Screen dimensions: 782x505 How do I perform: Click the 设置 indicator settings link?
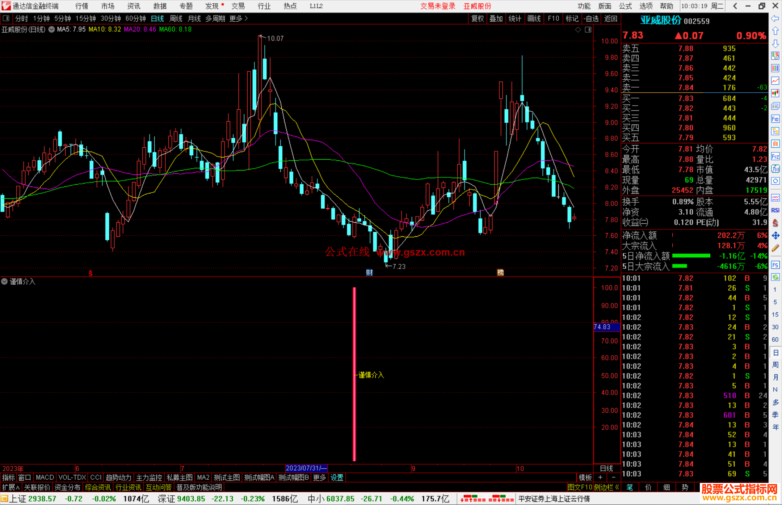click(337, 477)
